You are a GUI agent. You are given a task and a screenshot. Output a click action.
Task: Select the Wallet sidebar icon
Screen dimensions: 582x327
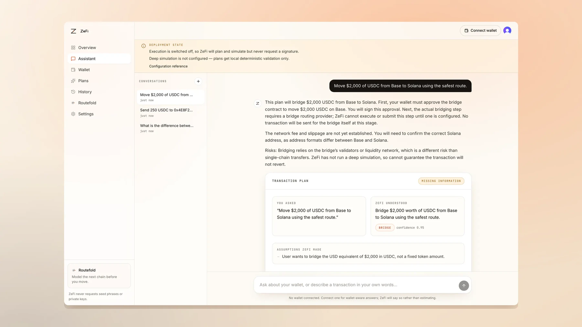[73, 70]
